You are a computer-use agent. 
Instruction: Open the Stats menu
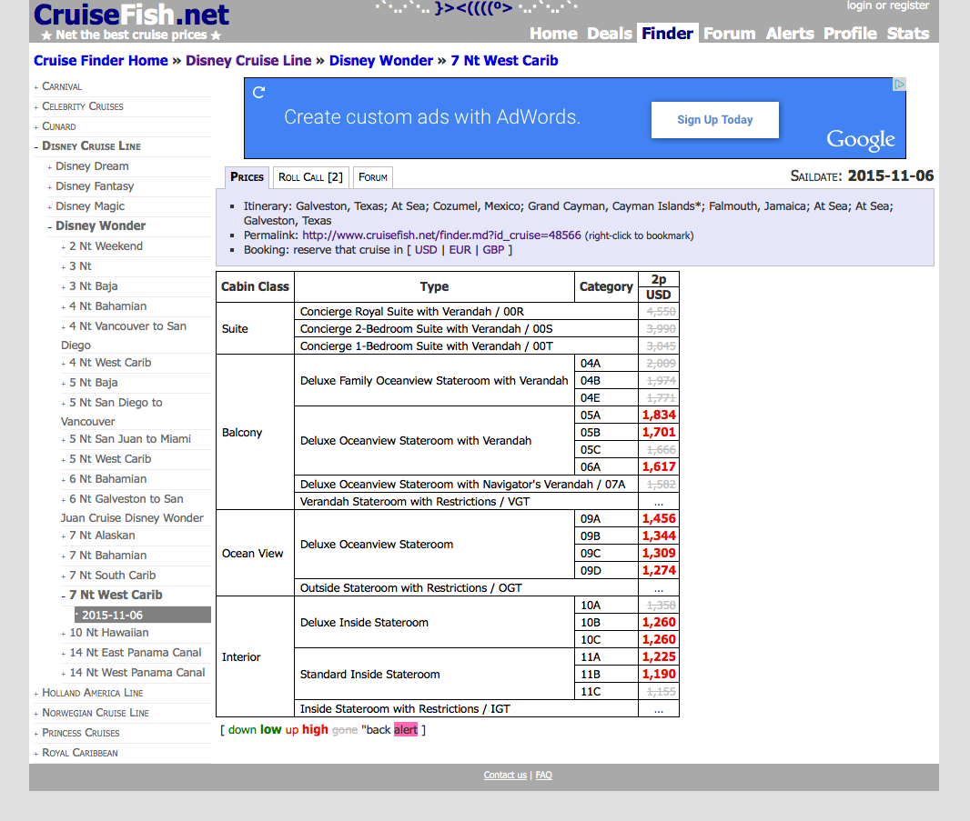pyautogui.click(x=907, y=34)
